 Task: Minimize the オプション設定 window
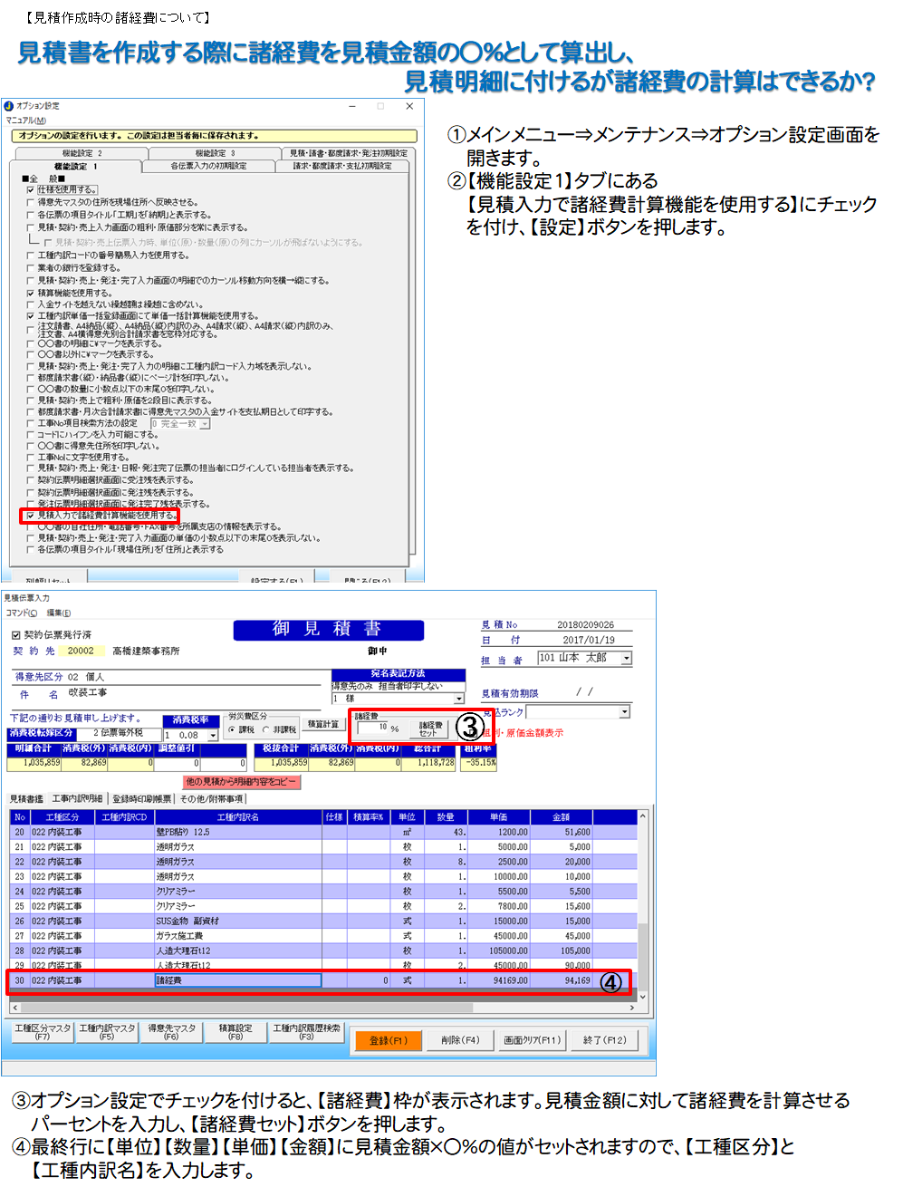coord(352,106)
